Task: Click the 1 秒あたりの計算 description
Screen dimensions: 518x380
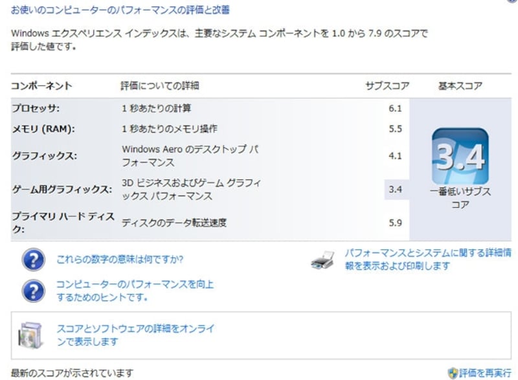Action: 156,108
